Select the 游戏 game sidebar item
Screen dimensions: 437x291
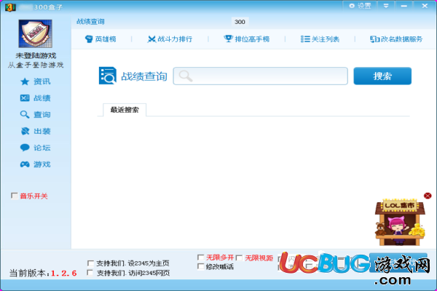click(36, 164)
